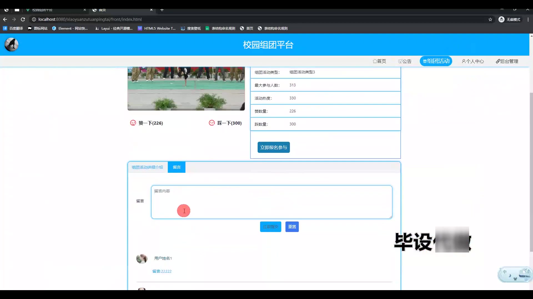Viewport: 533px width, 299px height.
Task: Click the 用户姓名1 commenter avatar
Action: (142, 259)
